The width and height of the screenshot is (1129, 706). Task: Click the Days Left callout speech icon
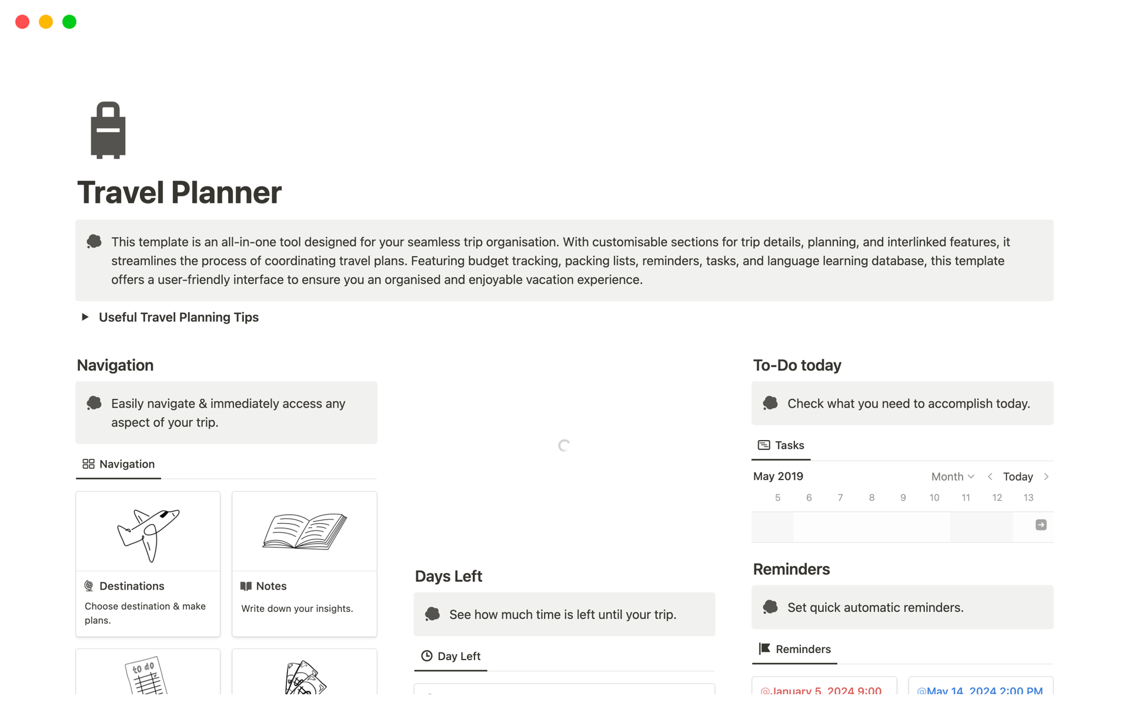(434, 614)
